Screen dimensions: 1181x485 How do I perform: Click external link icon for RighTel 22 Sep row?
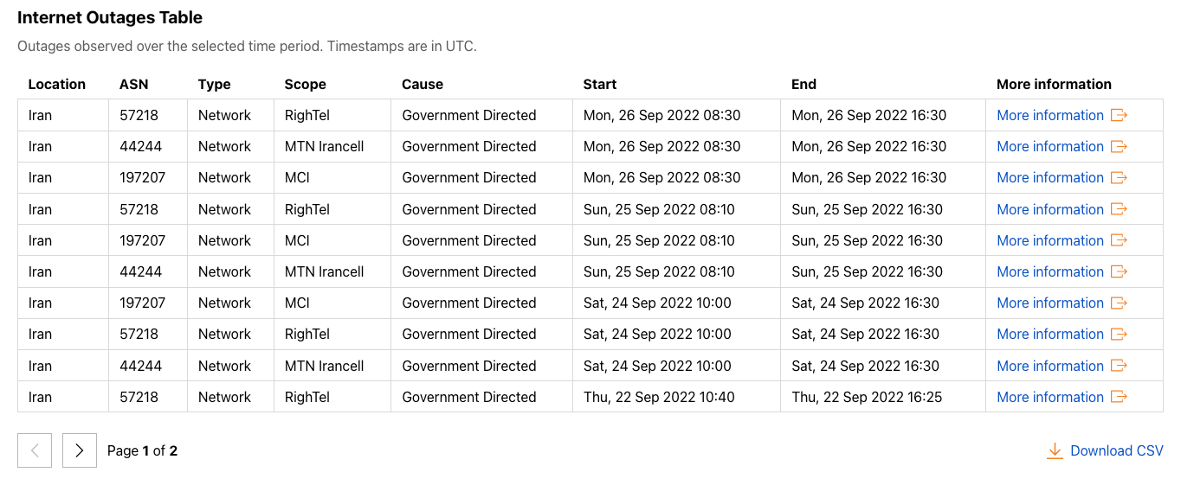coord(1119,397)
